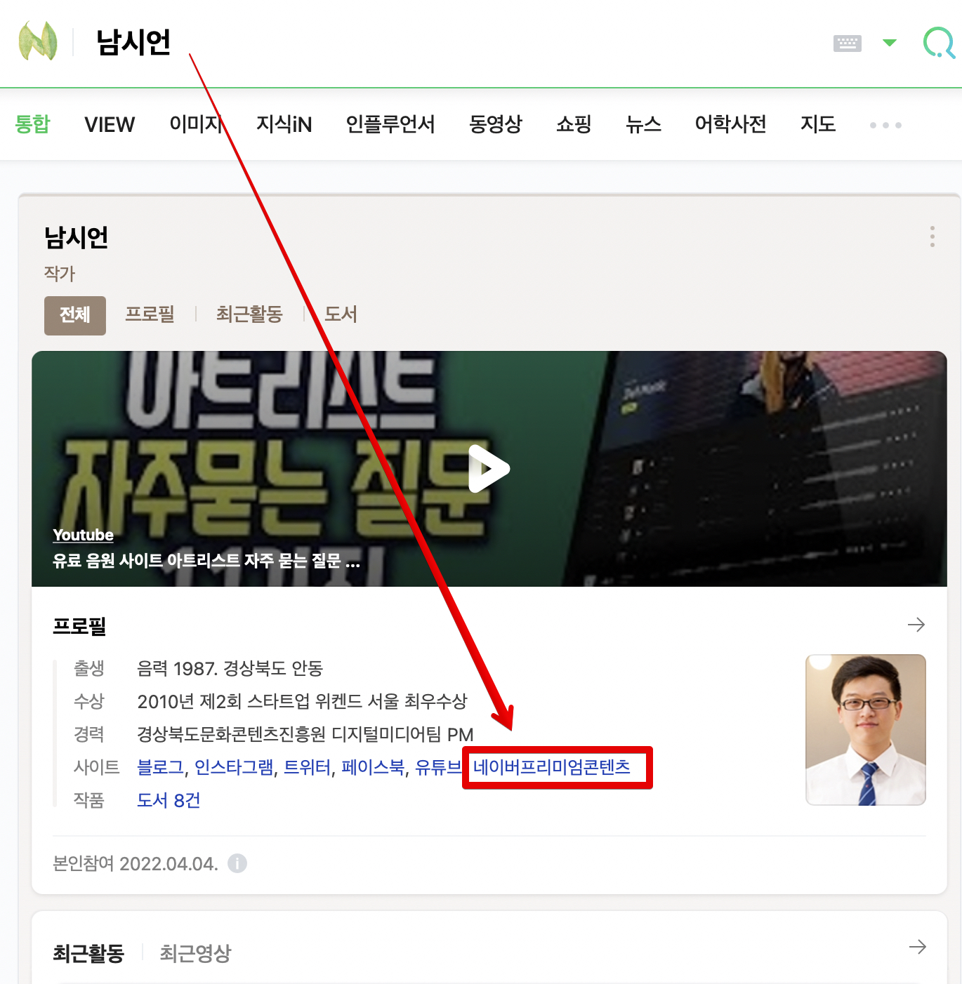This screenshot has height=984, width=962.
Task: Click the Naver leaf logo
Action: pyautogui.click(x=37, y=41)
